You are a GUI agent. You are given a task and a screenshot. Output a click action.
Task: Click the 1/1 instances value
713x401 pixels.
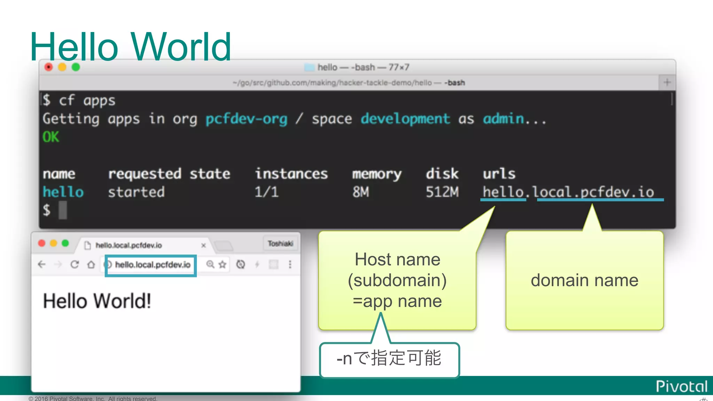(x=267, y=192)
